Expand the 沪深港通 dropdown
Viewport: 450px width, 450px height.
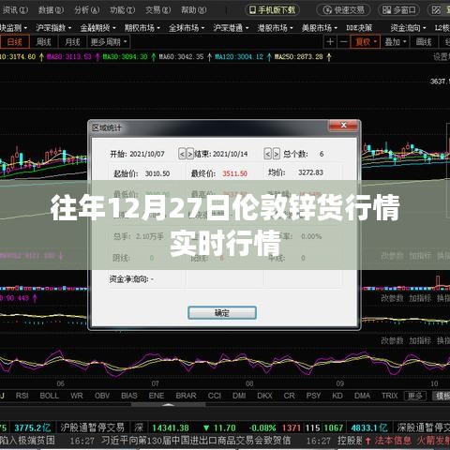pos(231,28)
